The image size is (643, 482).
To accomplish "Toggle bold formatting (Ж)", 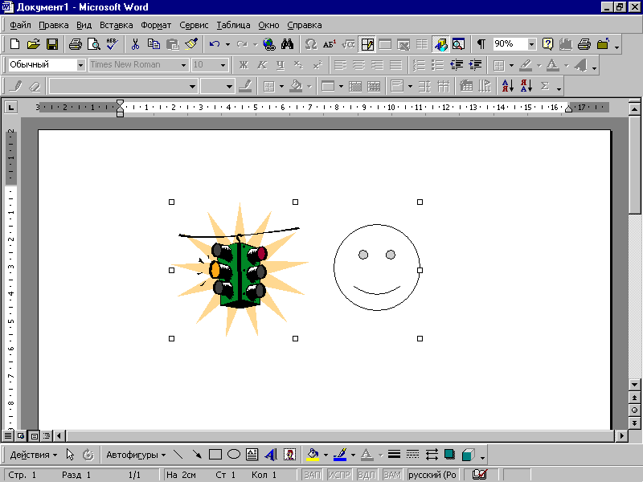I will [244, 65].
